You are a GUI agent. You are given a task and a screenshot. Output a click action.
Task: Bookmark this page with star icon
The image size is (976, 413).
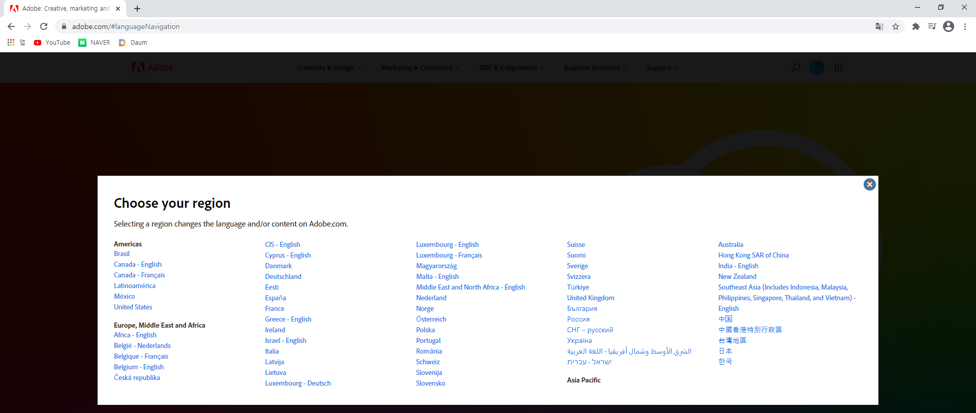[896, 26]
